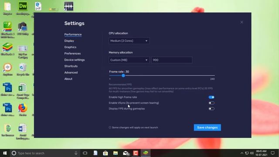279x157 pixels.
Task: Open the Action Center notifications icon
Action: 272,153
